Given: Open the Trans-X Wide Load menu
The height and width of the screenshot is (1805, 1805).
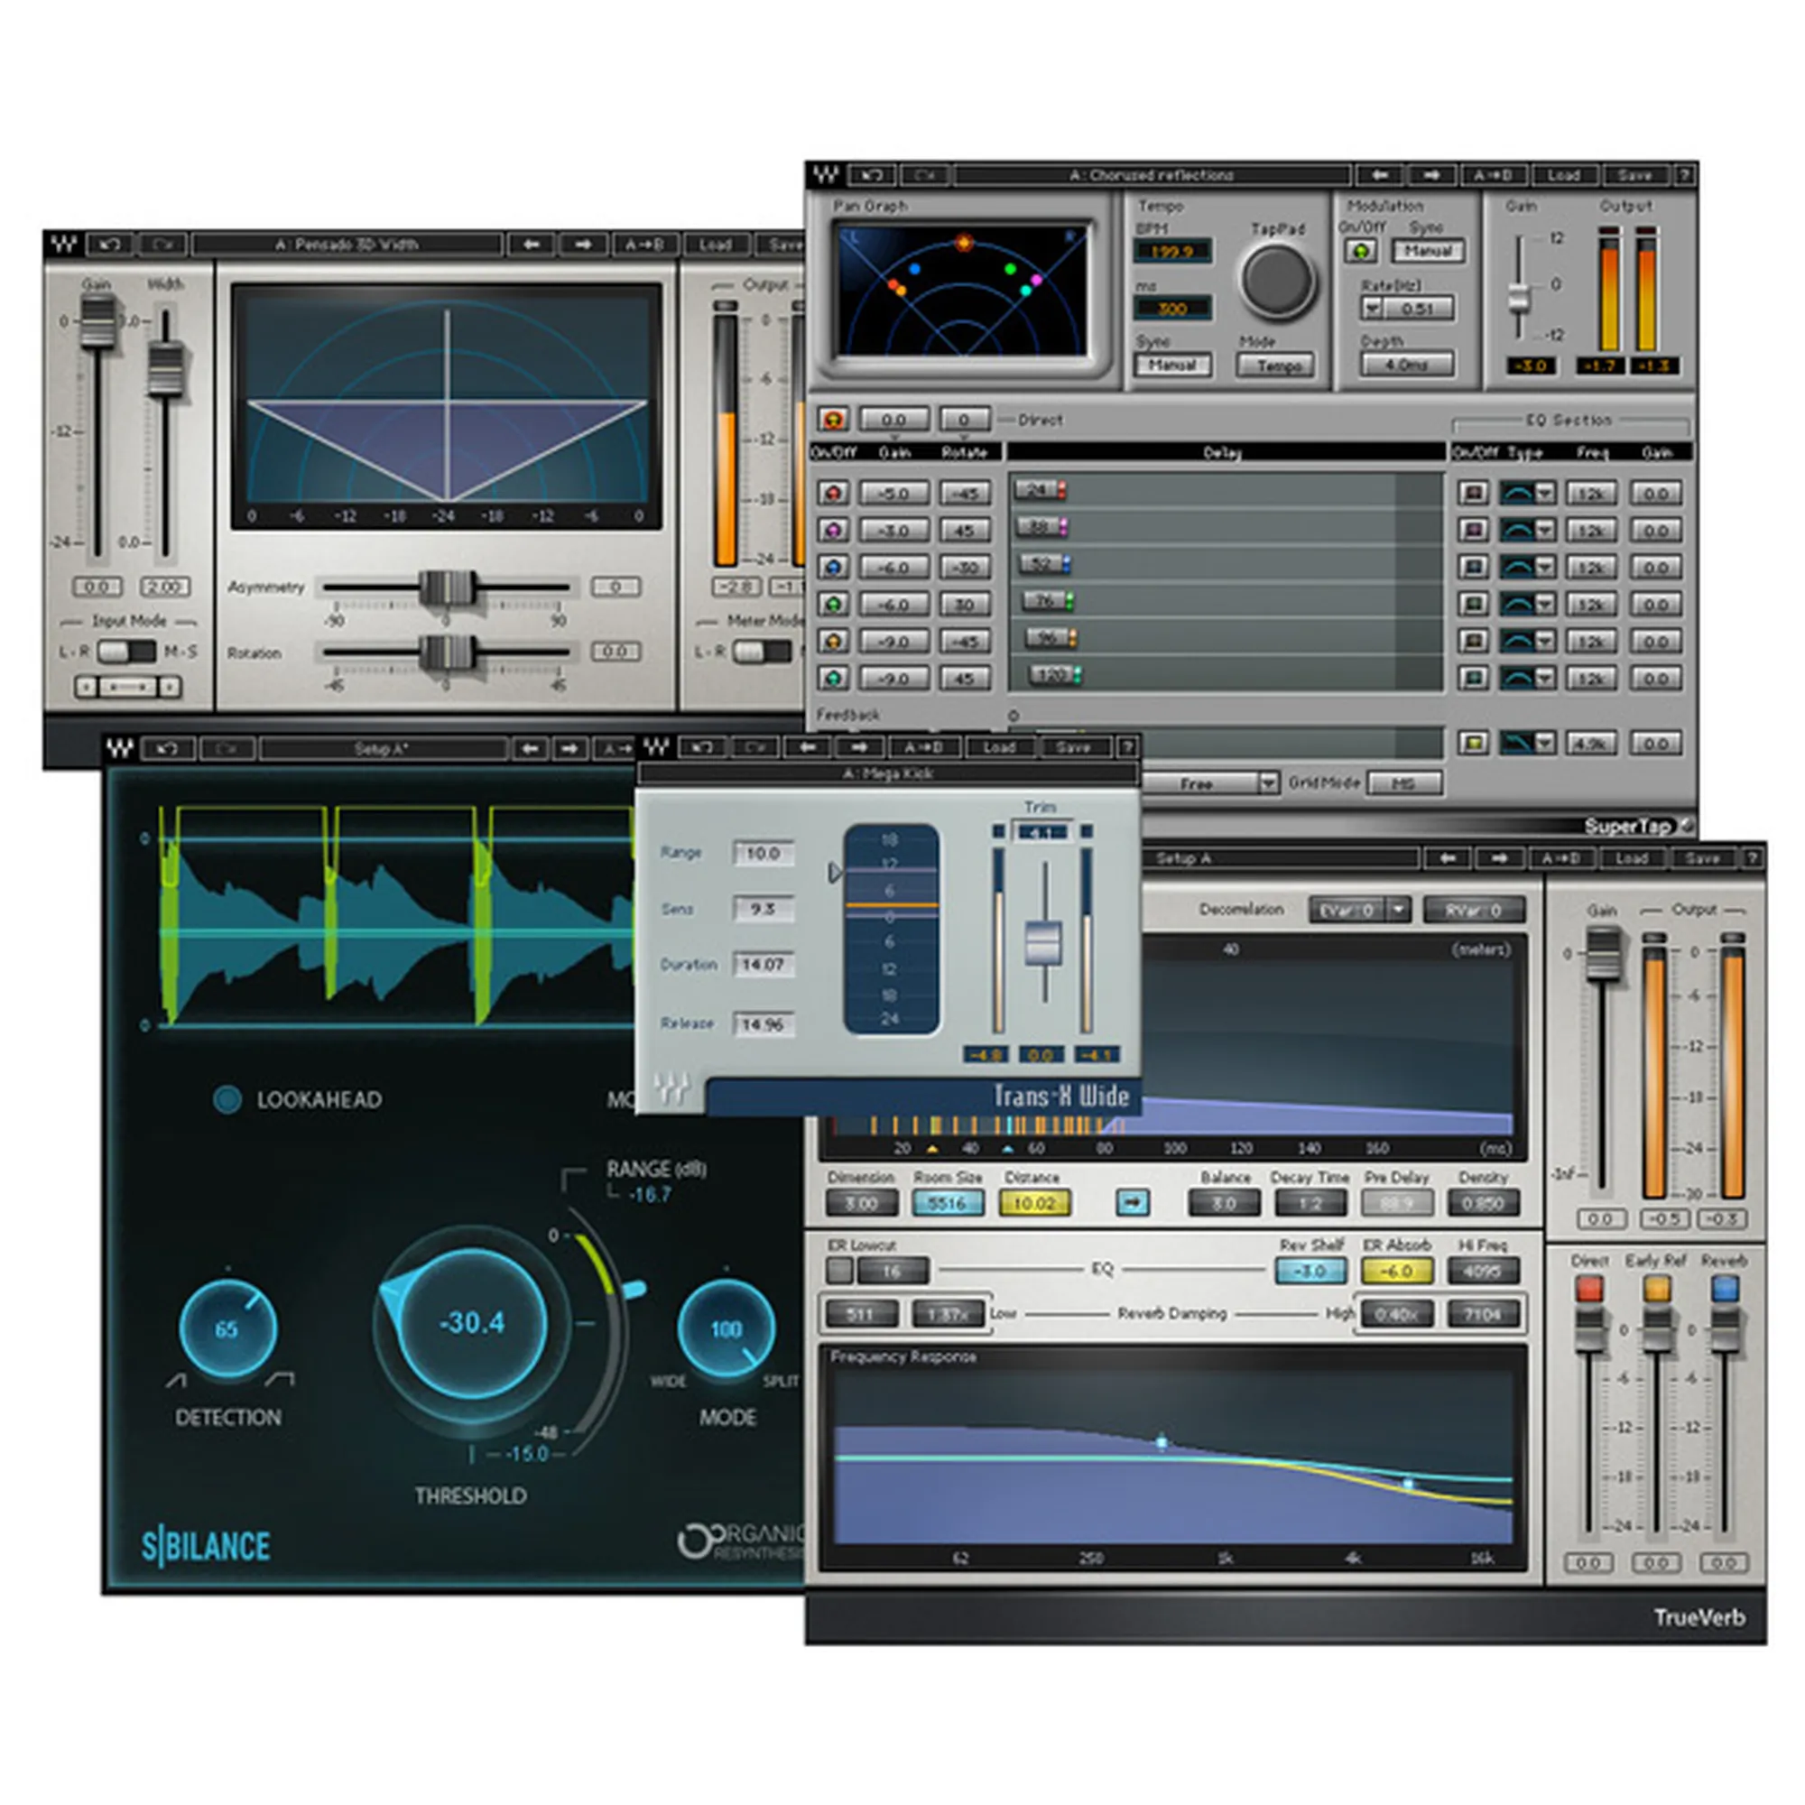Looking at the screenshot, I should point(999,747).
